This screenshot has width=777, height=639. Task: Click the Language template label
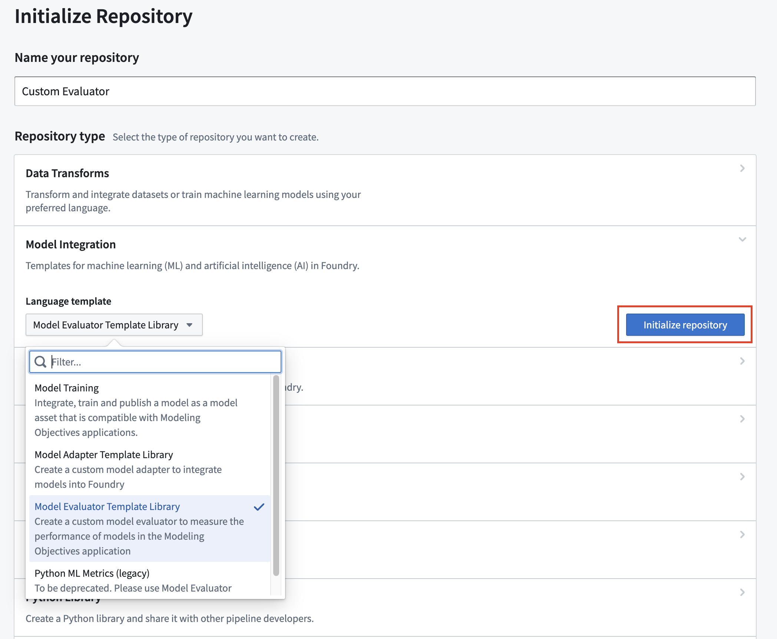[68, 301]
